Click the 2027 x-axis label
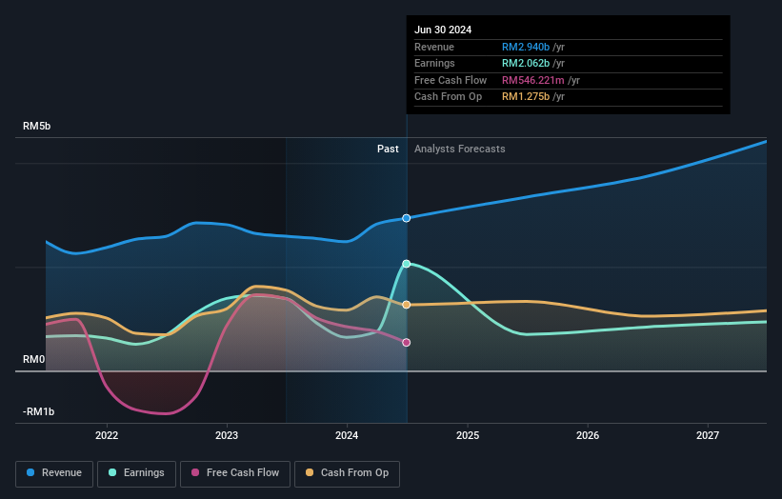This screenshot has width=782, height=499. pos(708,436)
